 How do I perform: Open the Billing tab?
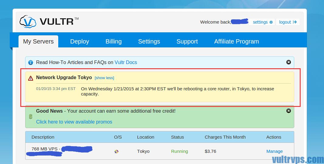coord(113,41)
